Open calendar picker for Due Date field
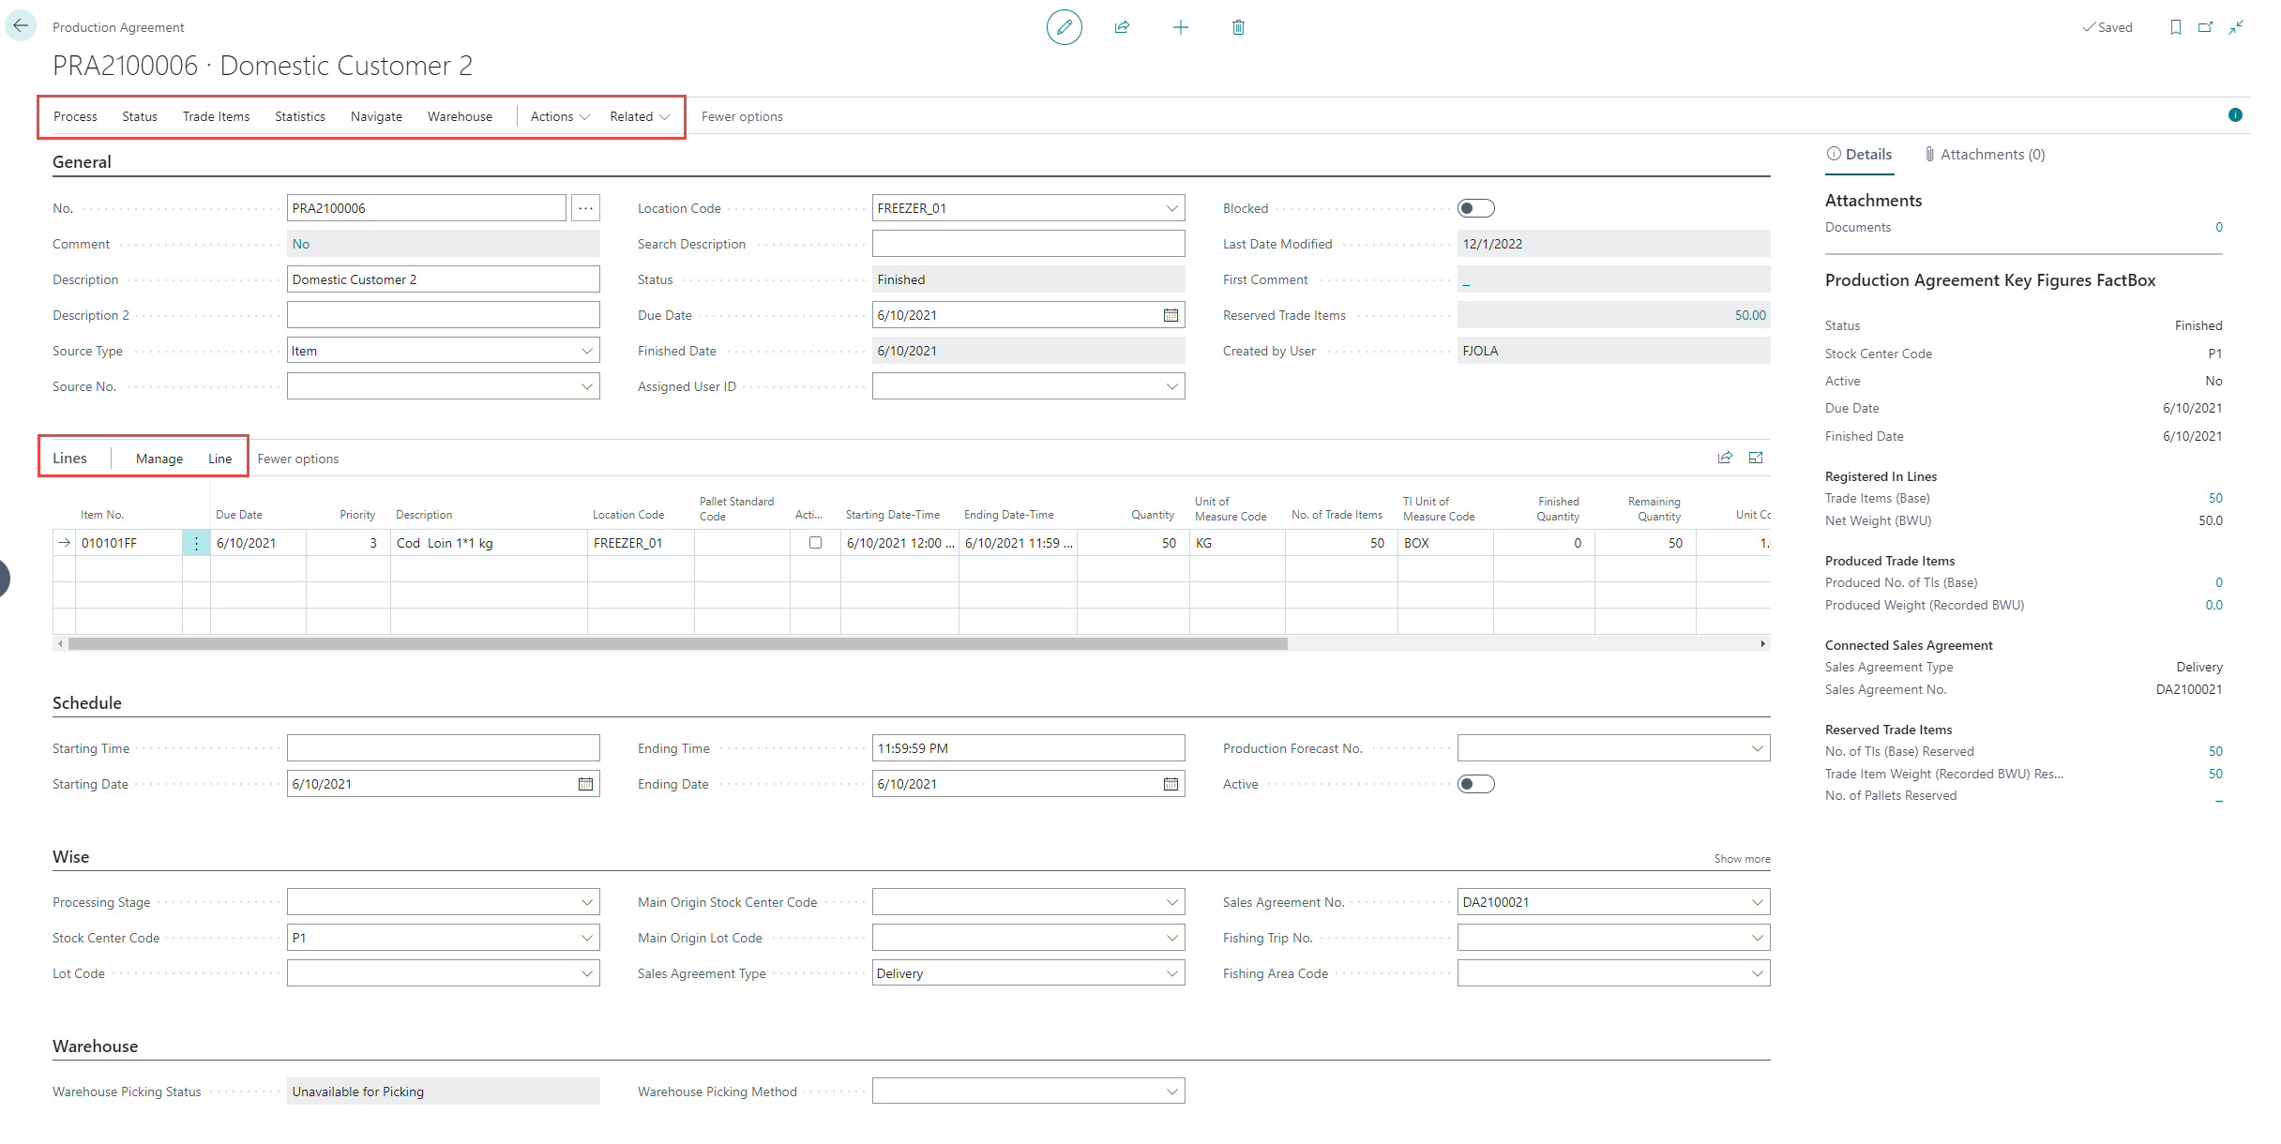The image size is (2281, 1144). click(x=1171, y=315)
